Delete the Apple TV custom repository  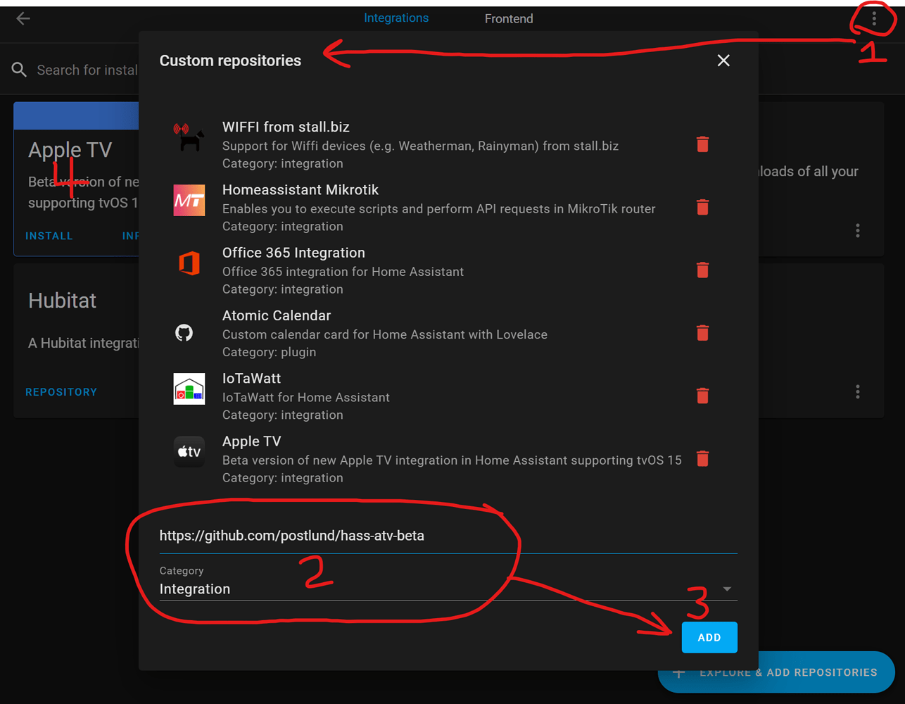pos(702,459)
